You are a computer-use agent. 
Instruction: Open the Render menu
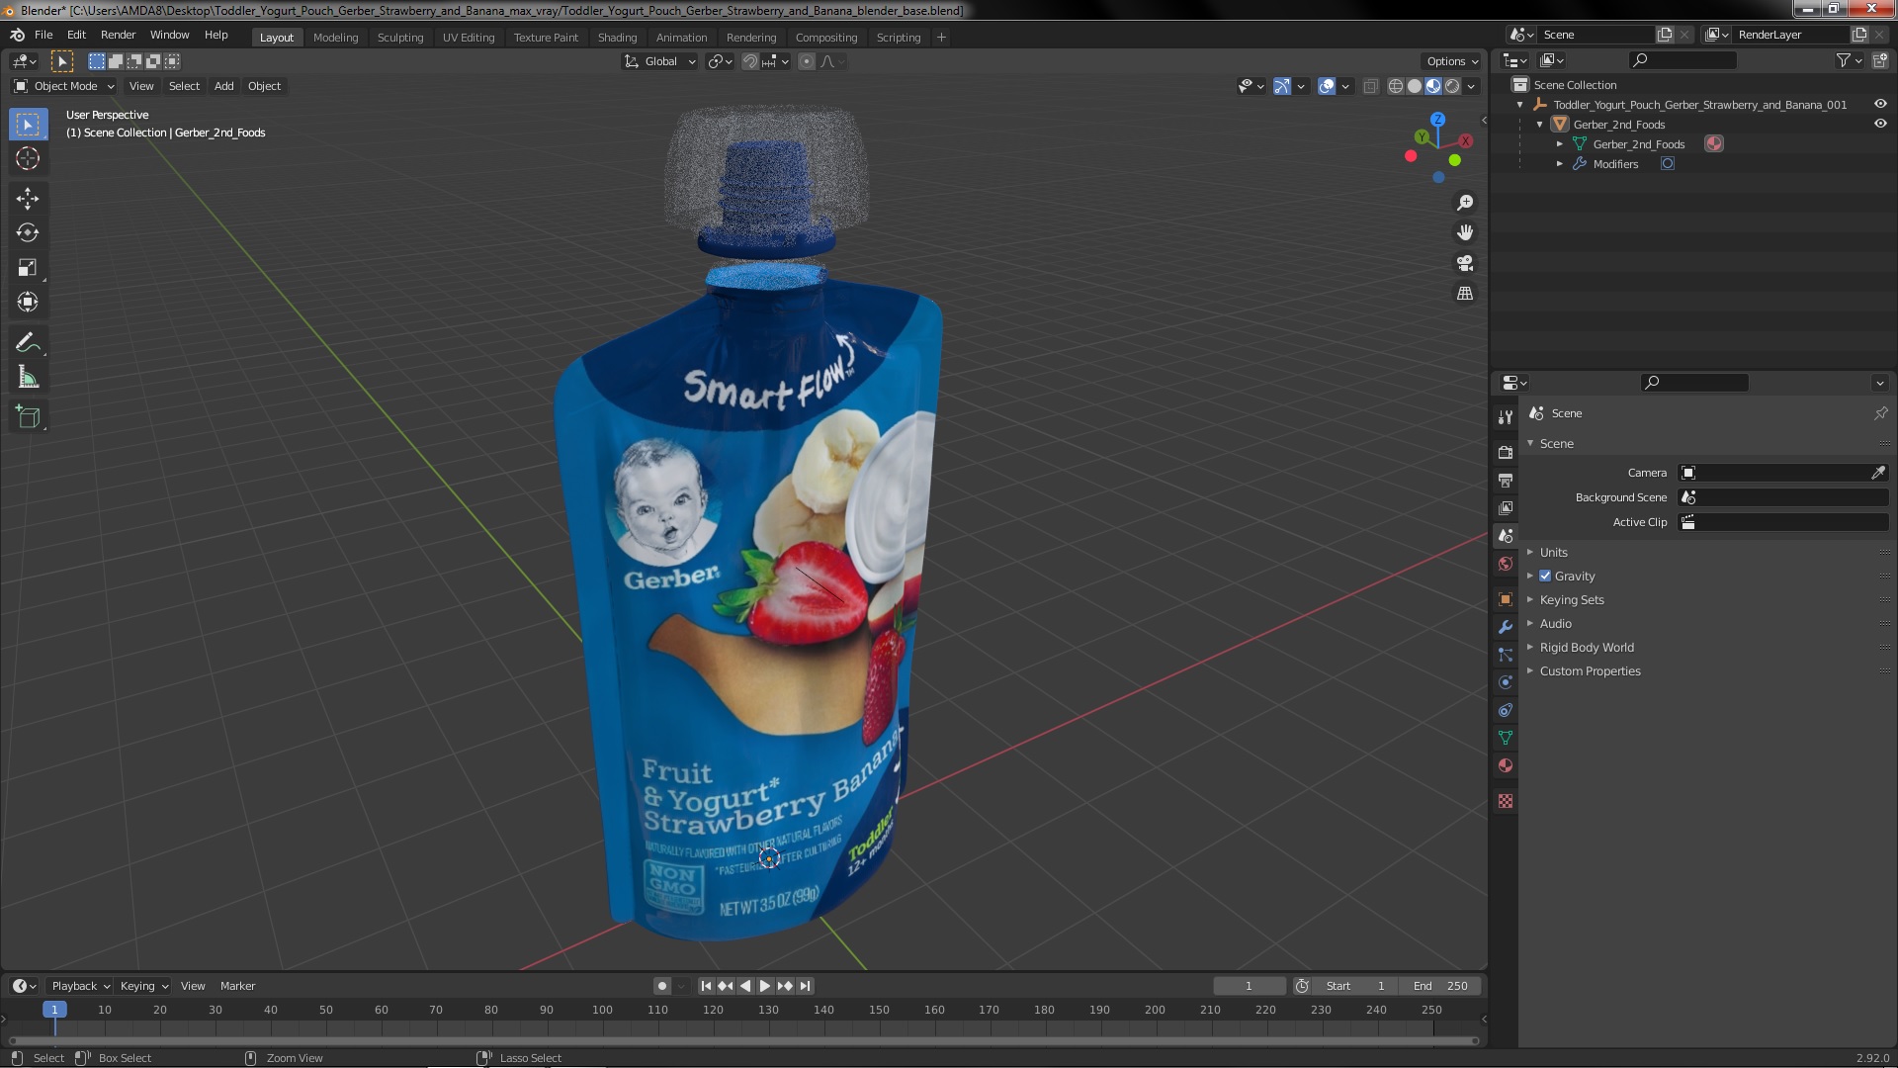pyautogui.click(x=118, y=35)
